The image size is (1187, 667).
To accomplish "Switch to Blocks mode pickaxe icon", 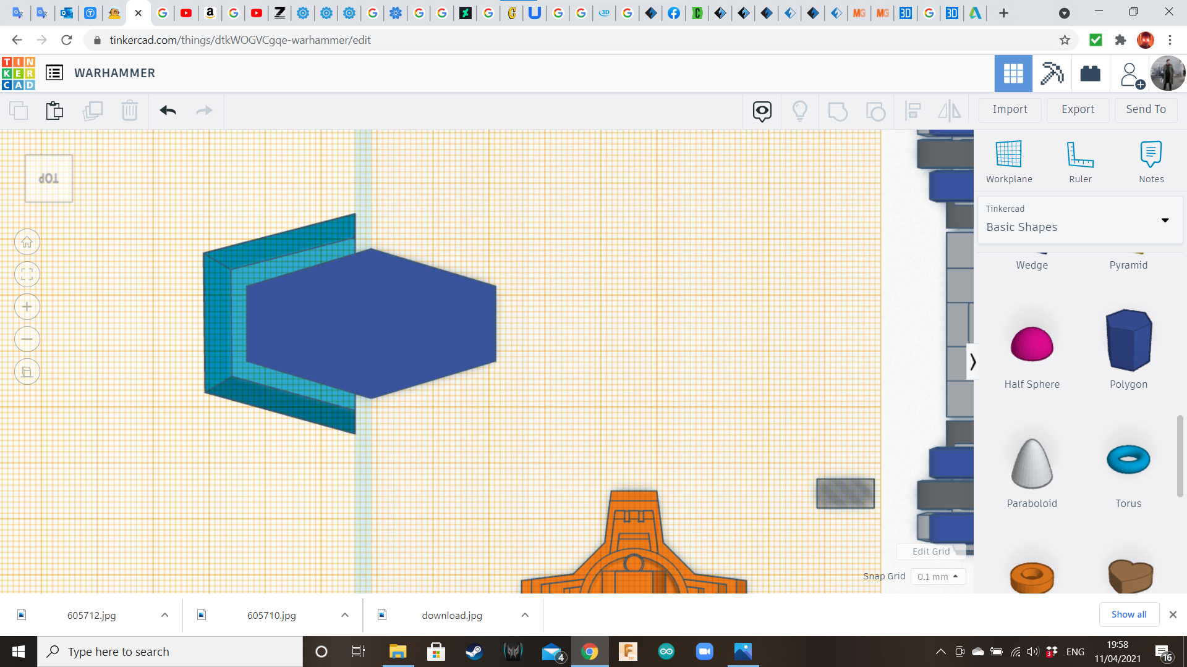I will [x=1051, y=73].
